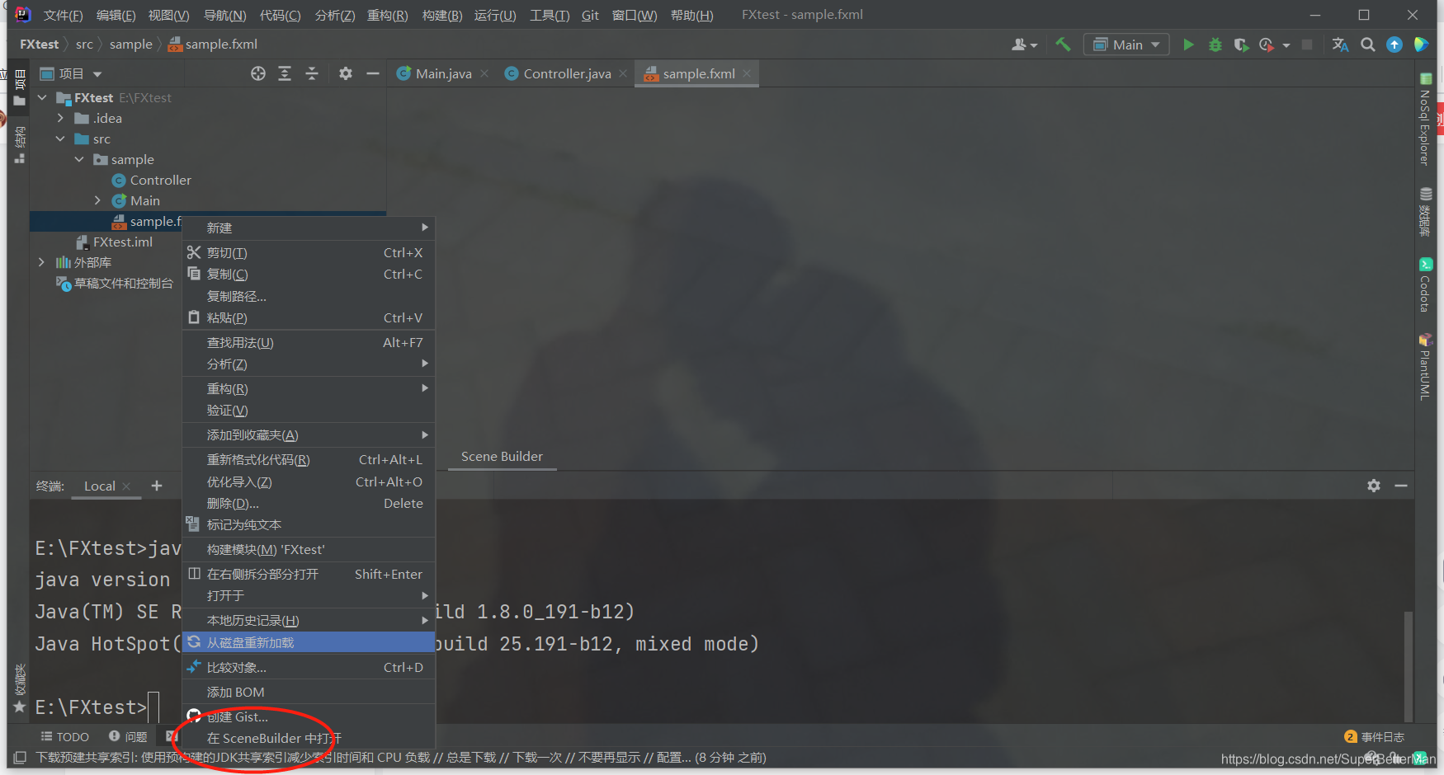Open NoSql Explorer side panel

coord(1425,120)
